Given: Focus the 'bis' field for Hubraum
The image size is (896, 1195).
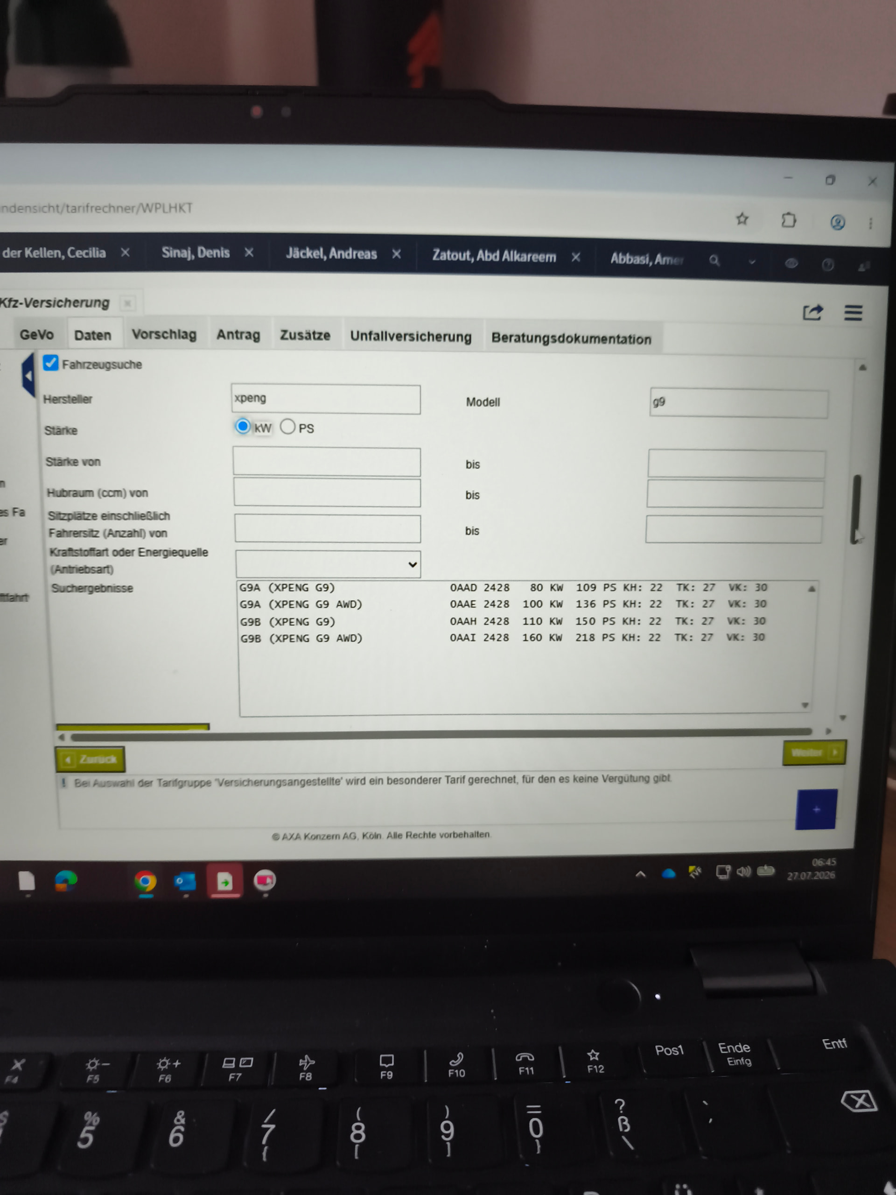Looking at the screenshot, I should (x=735, y=495).
